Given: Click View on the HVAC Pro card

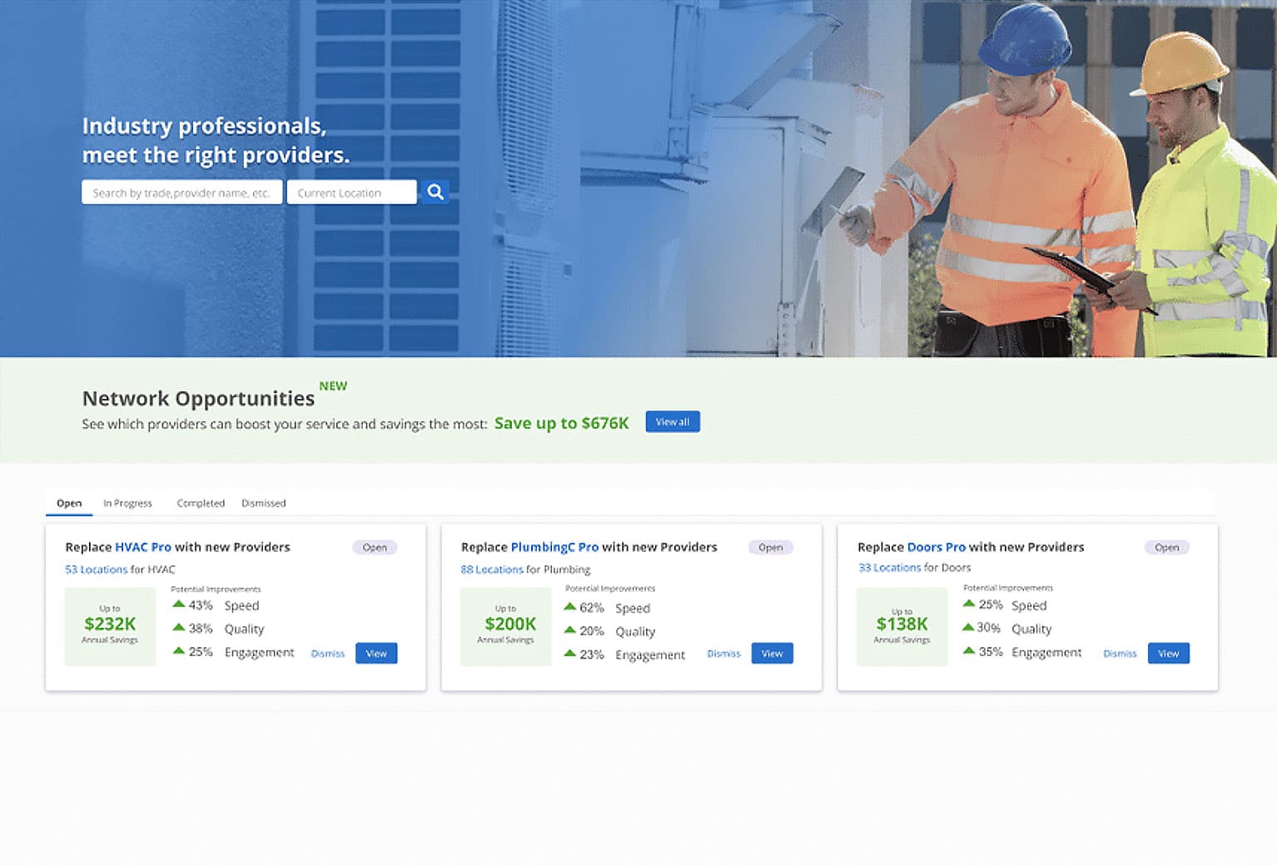Looking at the screenshot, I should (375, 653).
